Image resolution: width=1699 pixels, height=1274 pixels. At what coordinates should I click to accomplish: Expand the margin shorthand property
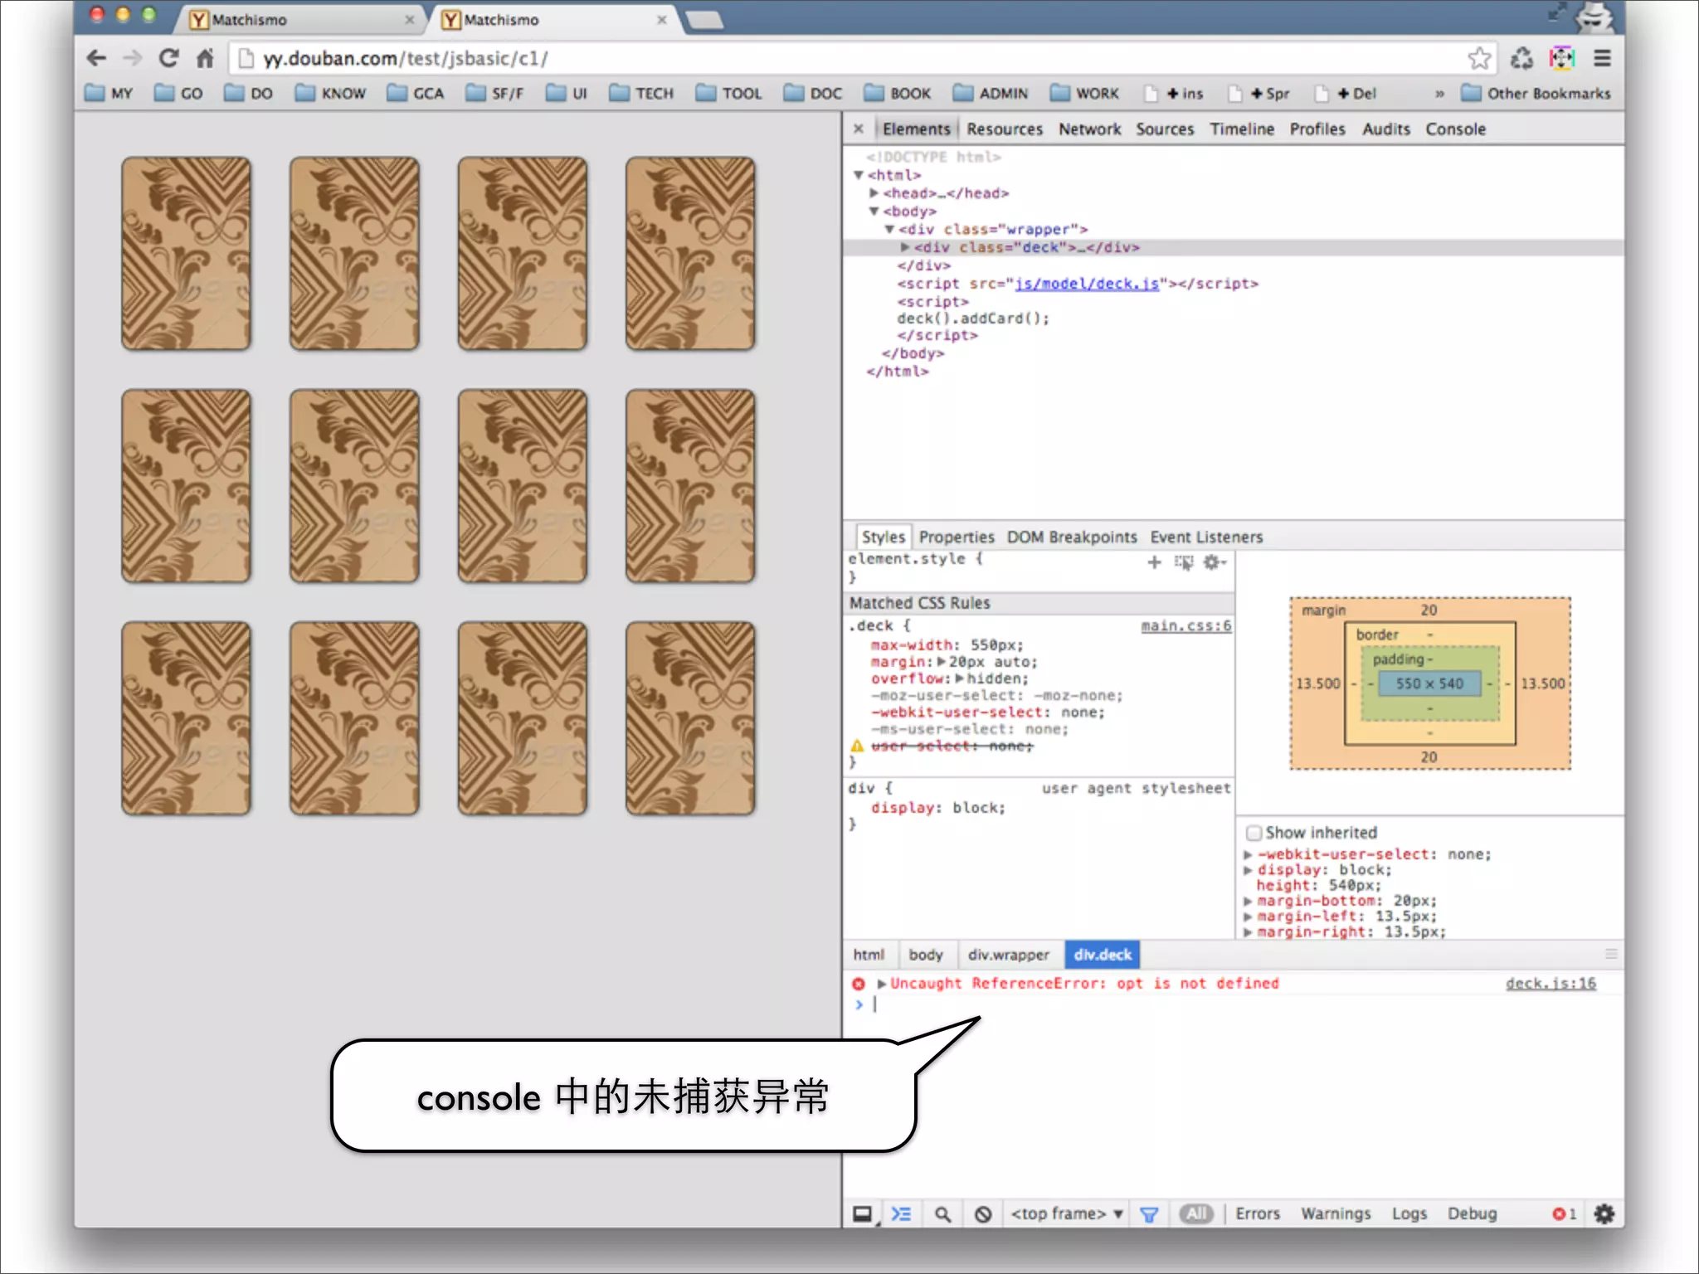(942, 662)
